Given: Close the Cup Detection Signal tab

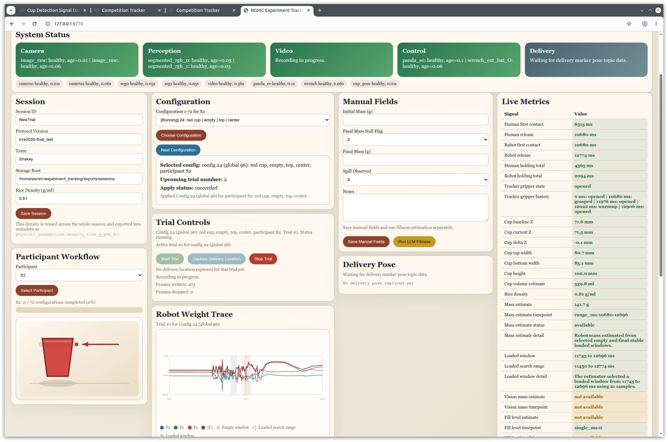Looking at the screenshot, I should (85, 10).
